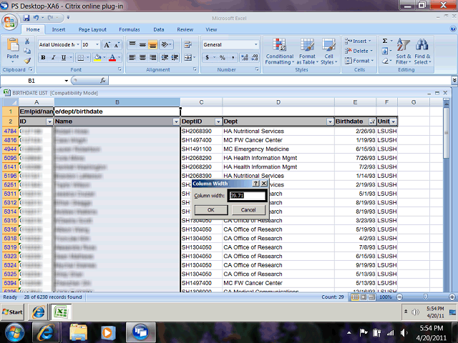
Task: Increase indent in Alignment group
Action: pos(175,57)
